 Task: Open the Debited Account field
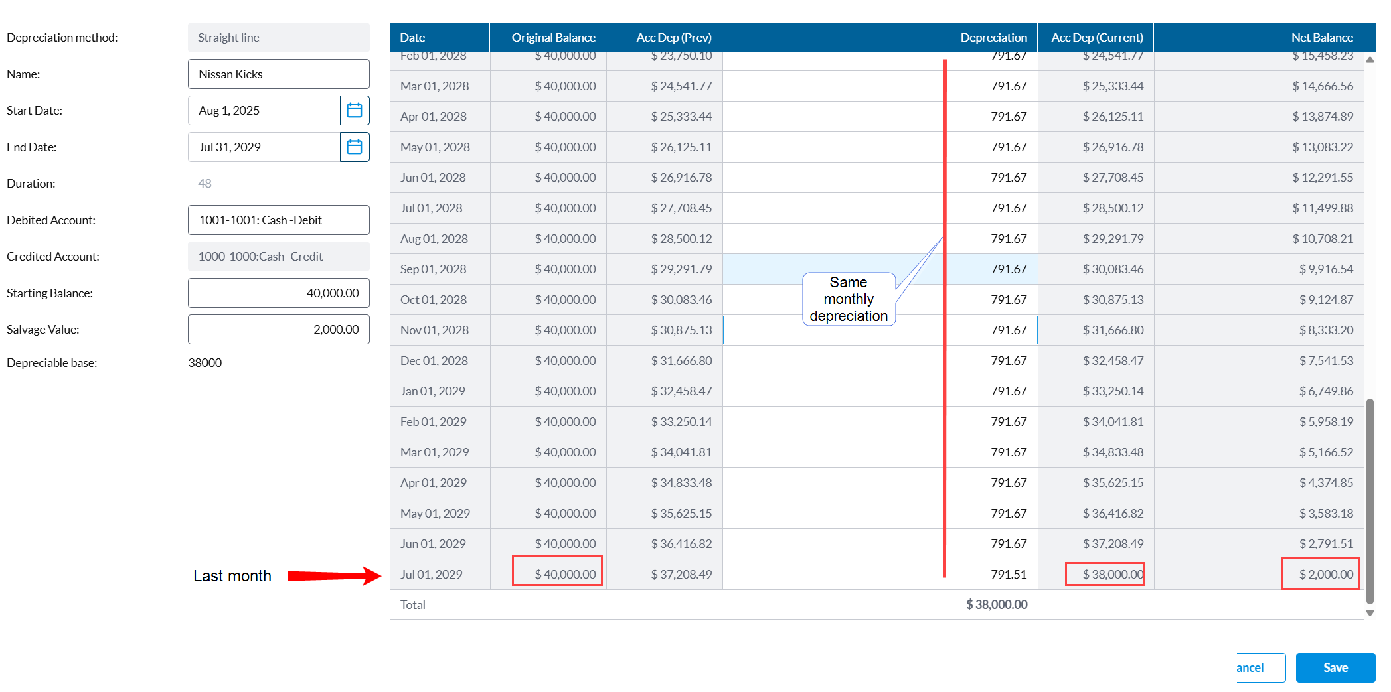click(278, 220)
